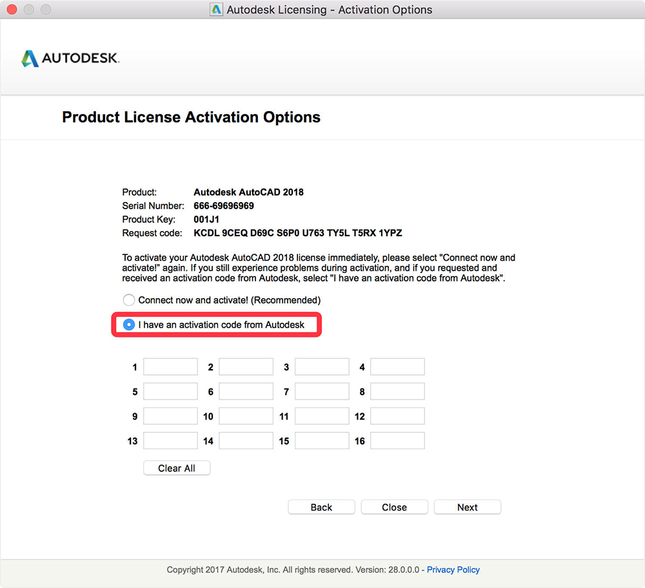Click request code "KCDL 9CEQ D69C" text
Viewport: 645px width, 588px height.
point(233,233)
